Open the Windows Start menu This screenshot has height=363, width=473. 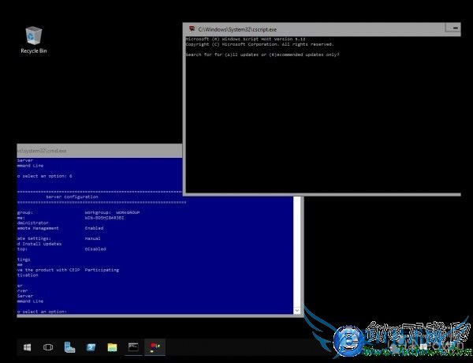(x=27, y=347)
